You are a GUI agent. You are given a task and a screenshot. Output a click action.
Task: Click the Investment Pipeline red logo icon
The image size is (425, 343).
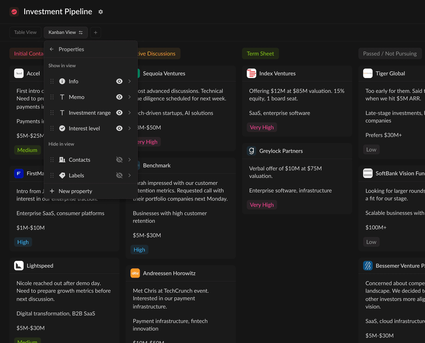tap(14, 12)
